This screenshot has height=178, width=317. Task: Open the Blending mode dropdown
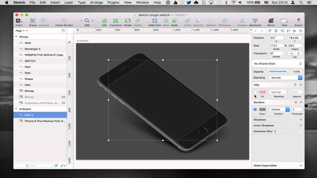tap(286, 78)
